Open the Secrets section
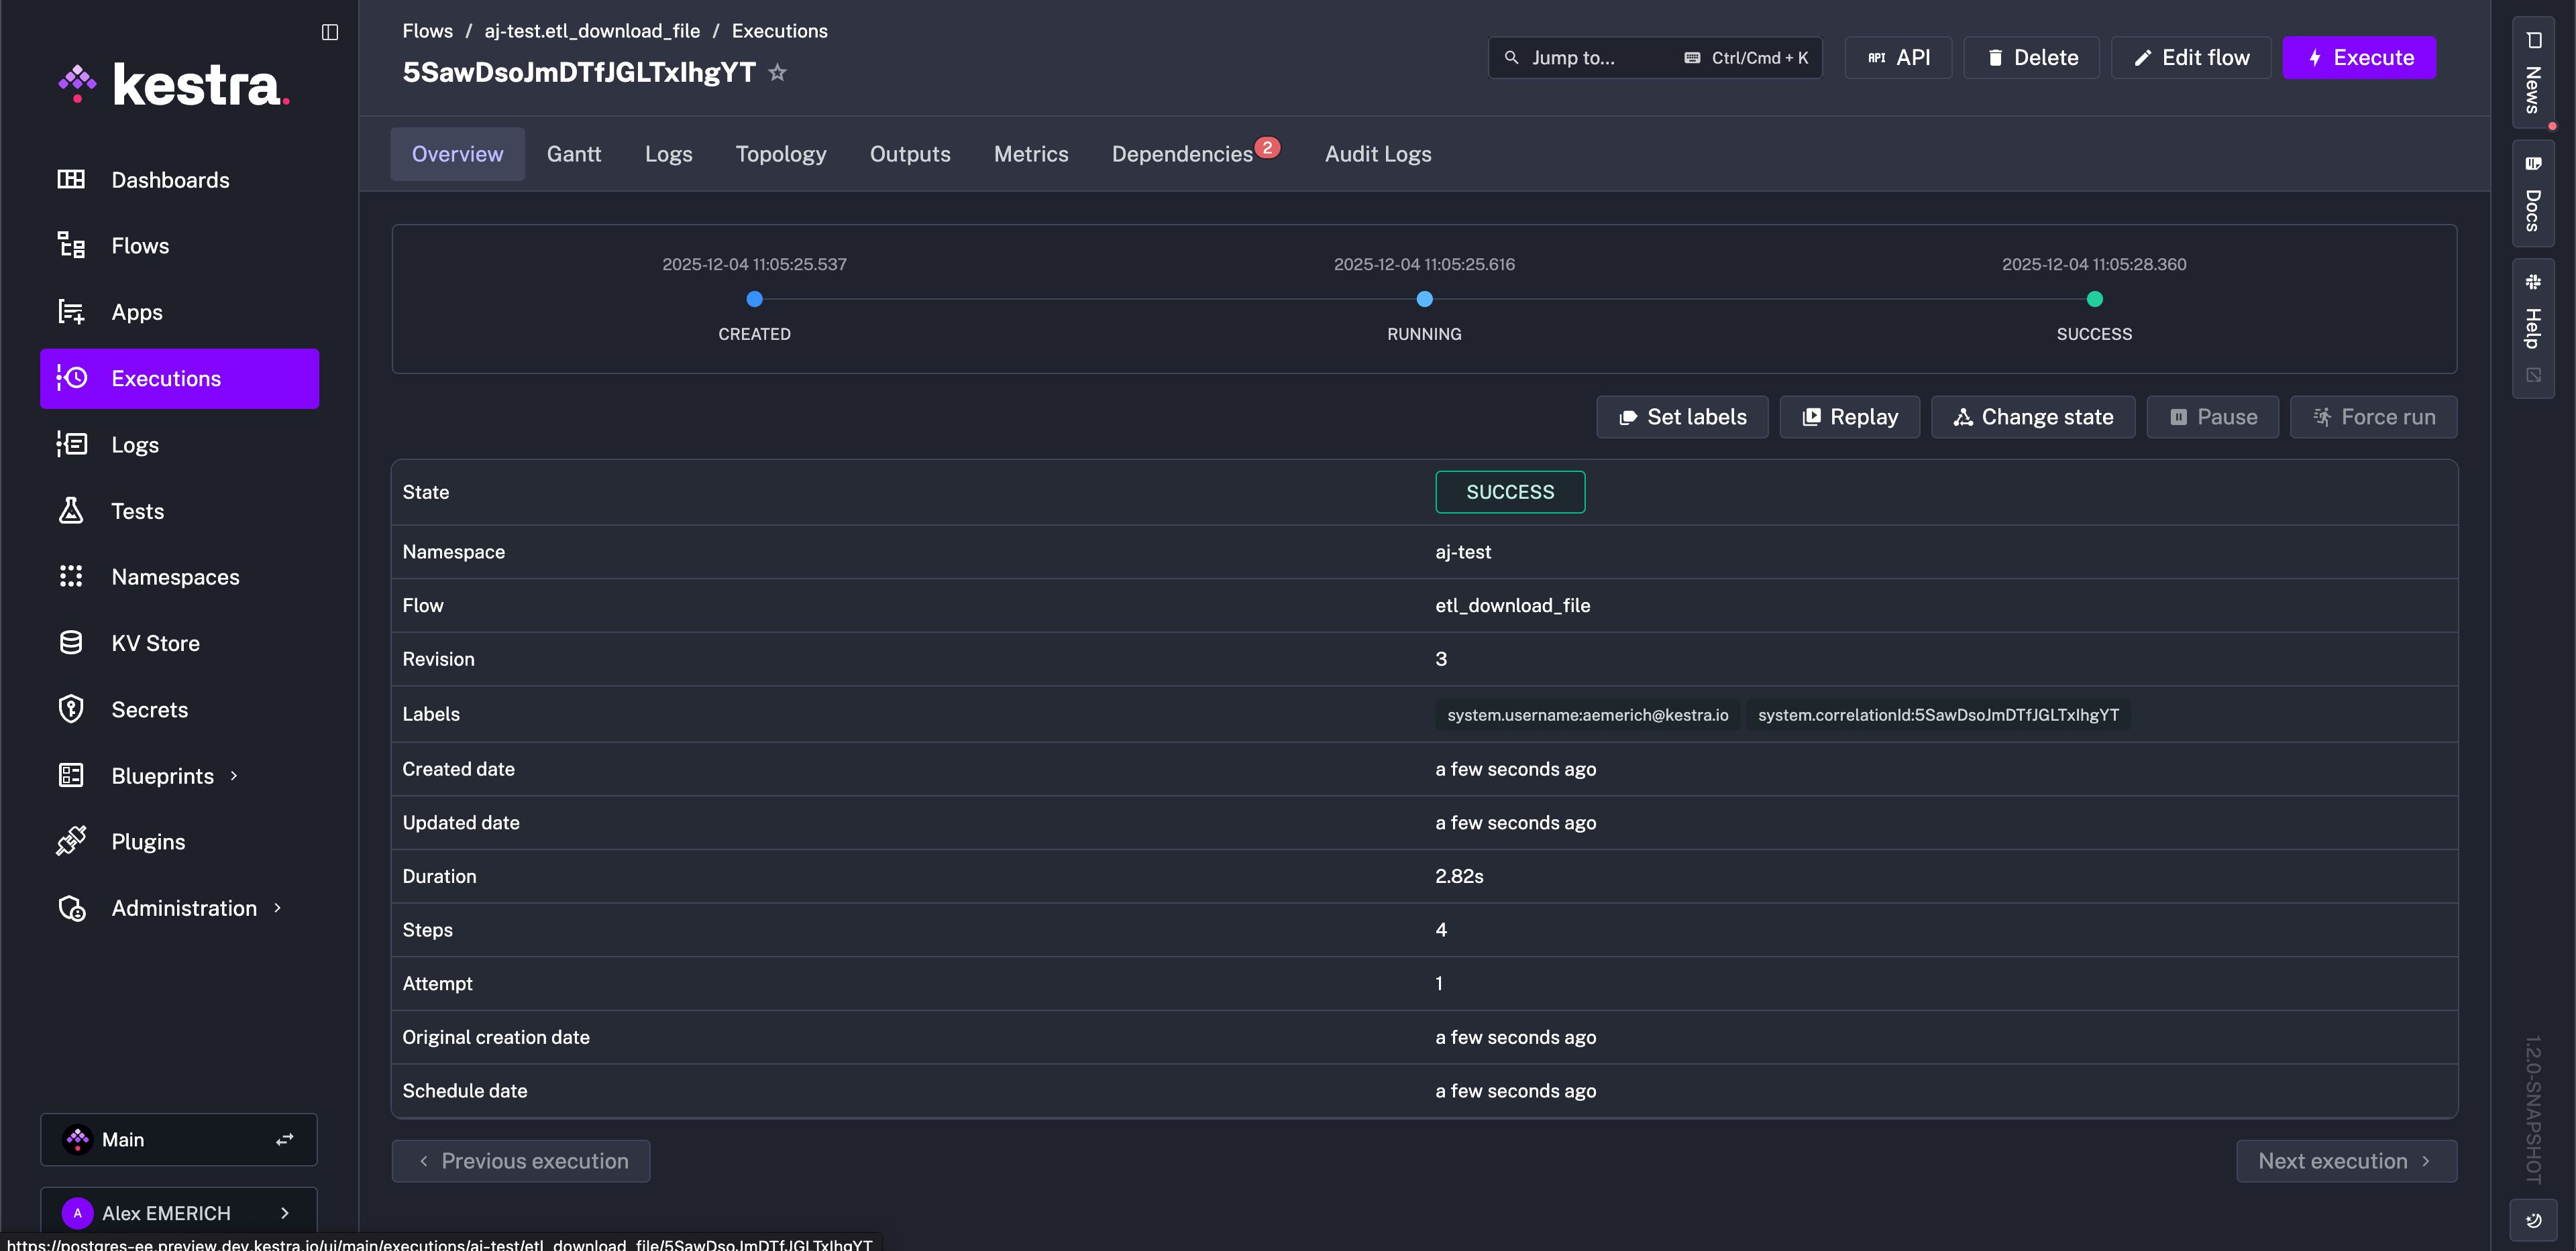Viewport: 2576px width, 1251px height. pyautogui.click(x=150, y=709)
